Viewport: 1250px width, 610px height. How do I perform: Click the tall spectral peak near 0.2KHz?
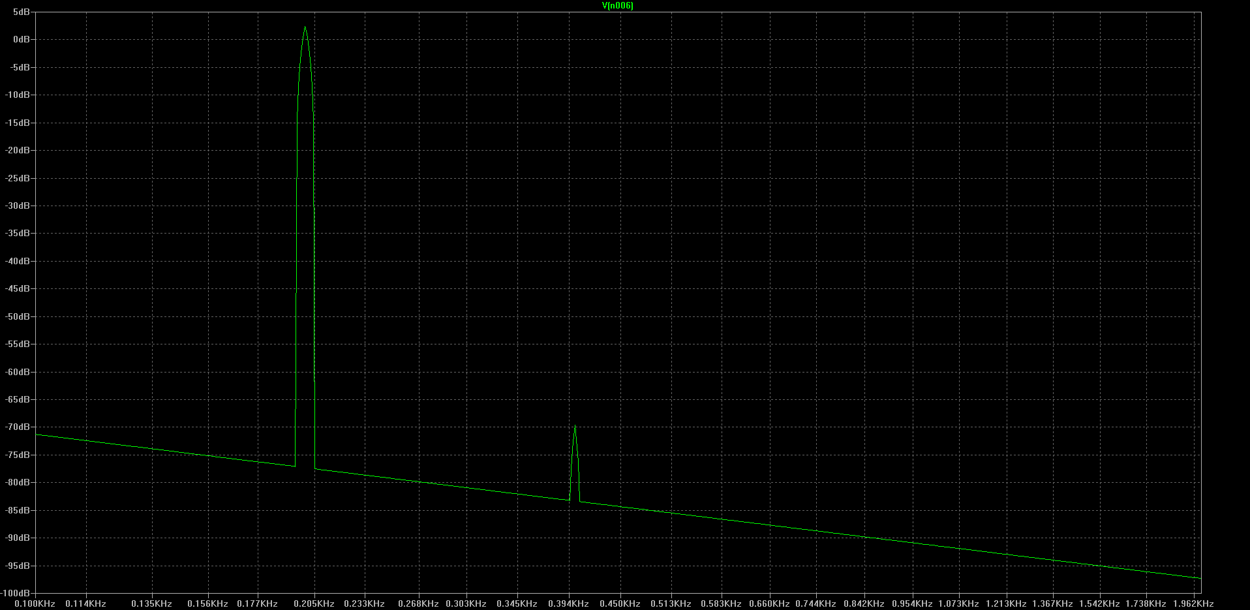tap(305, 27)
